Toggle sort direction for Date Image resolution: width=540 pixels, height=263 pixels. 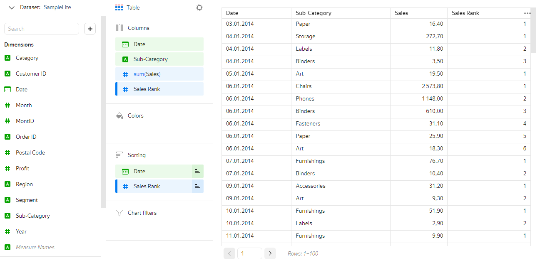(x=197, y=171)
